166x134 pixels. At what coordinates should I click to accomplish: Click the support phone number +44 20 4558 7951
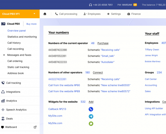(x=103, y=5)
